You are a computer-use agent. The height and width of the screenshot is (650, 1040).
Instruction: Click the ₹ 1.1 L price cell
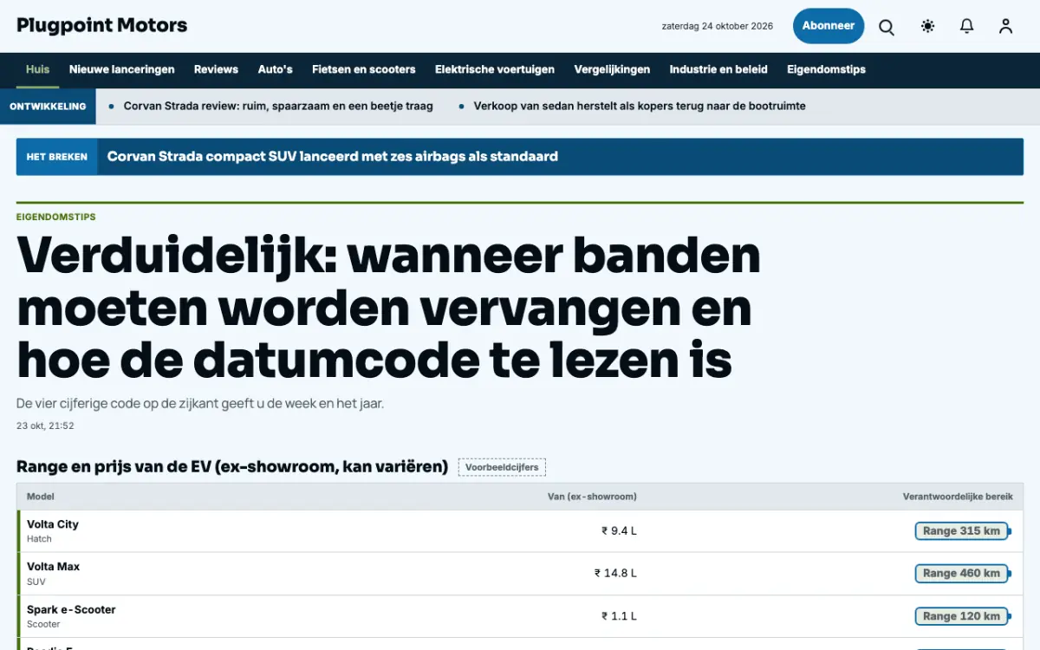click(x=619, y=616)
